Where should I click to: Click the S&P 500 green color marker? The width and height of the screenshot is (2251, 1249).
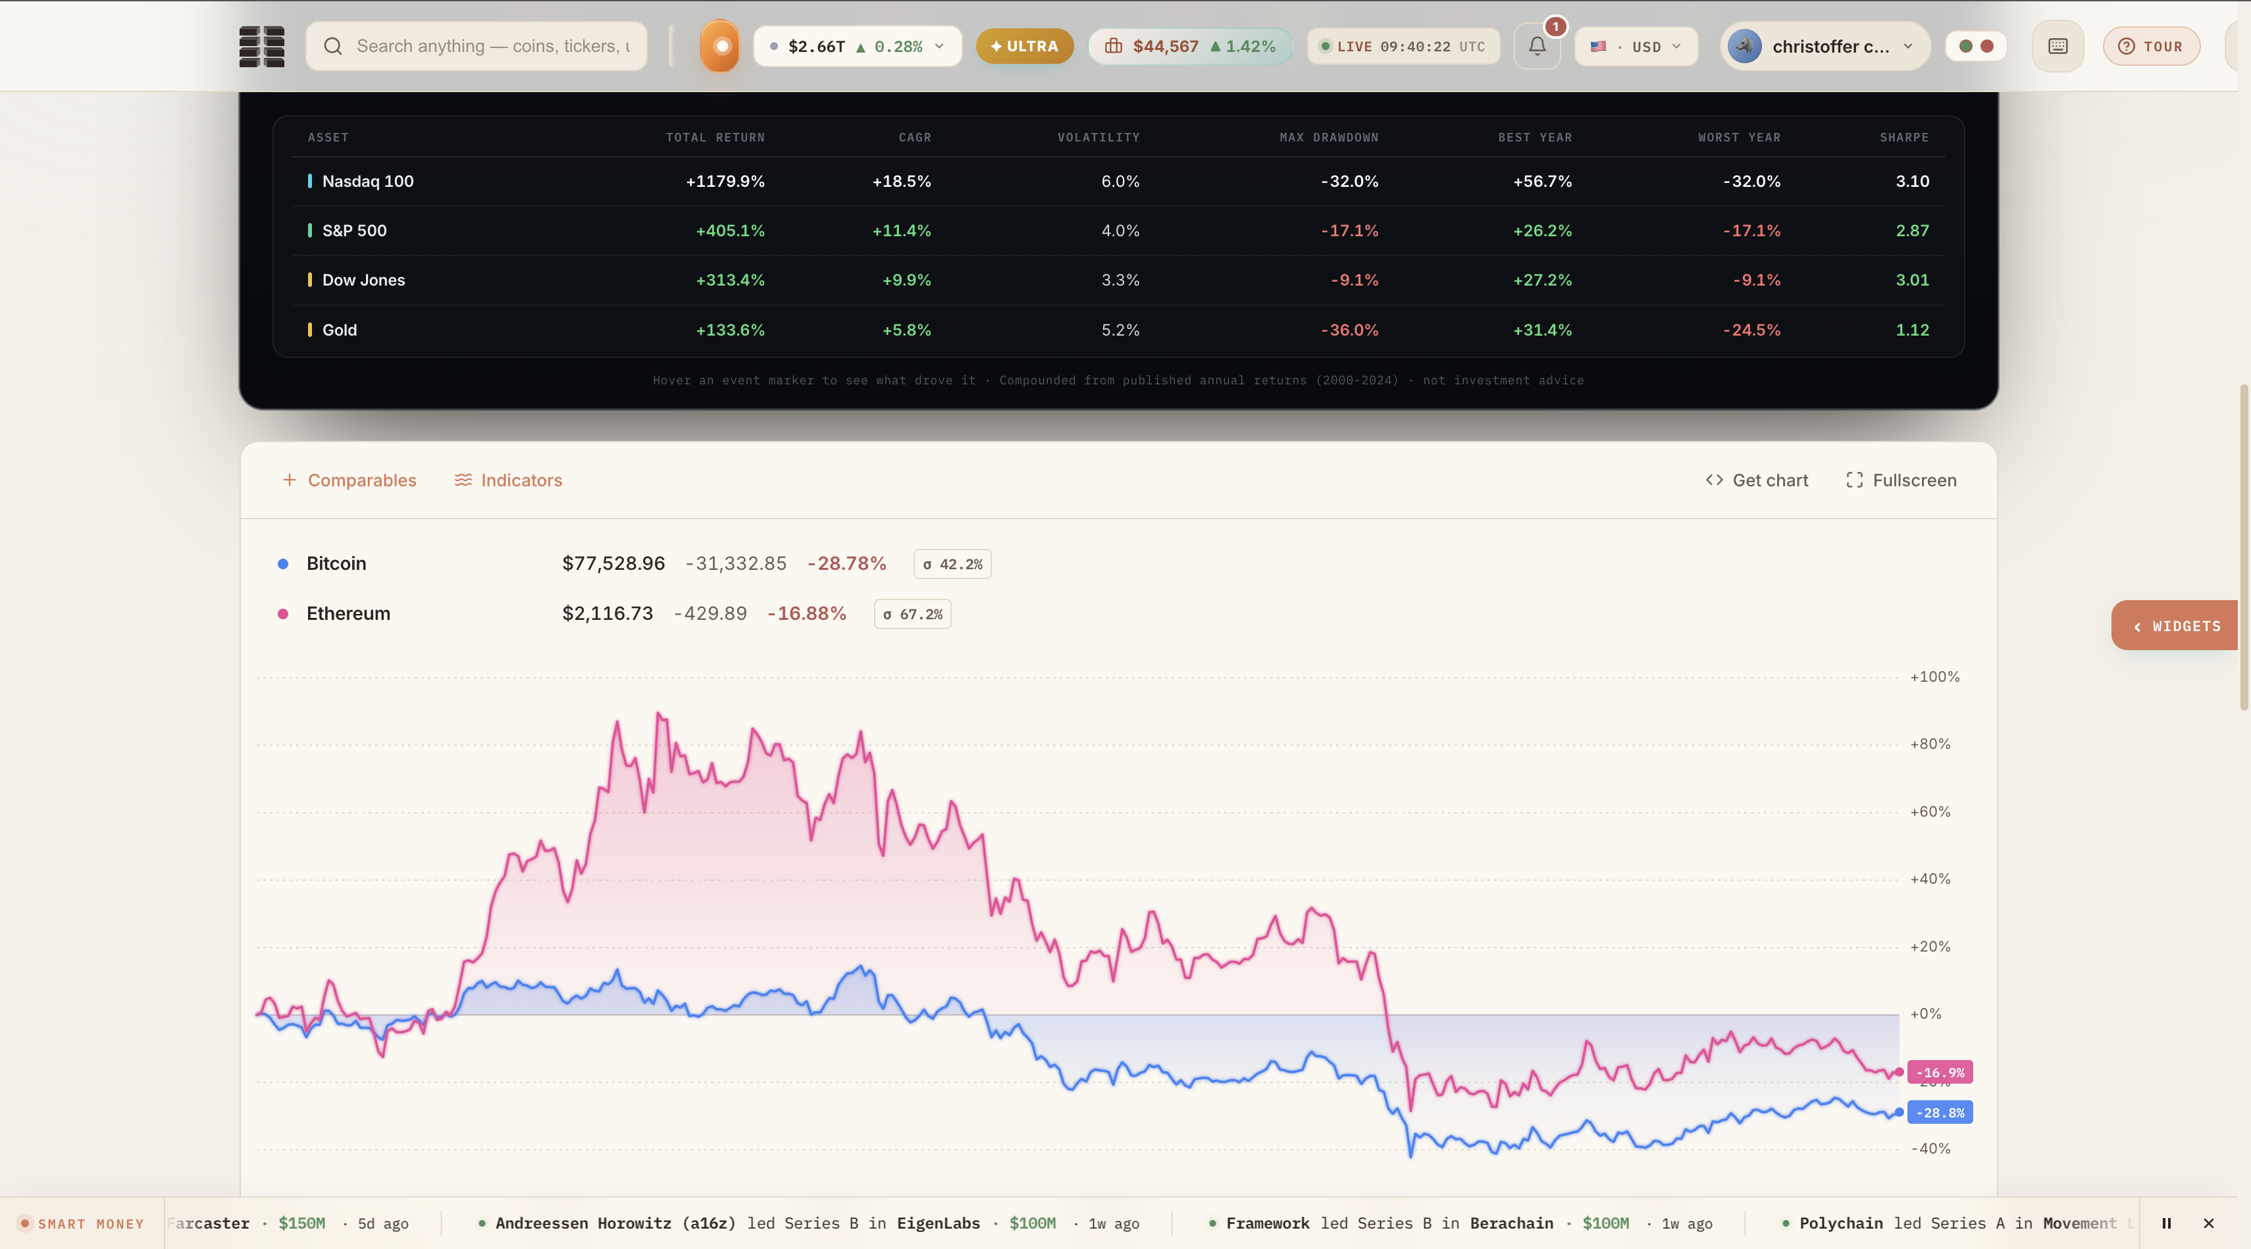coord(309,230)
